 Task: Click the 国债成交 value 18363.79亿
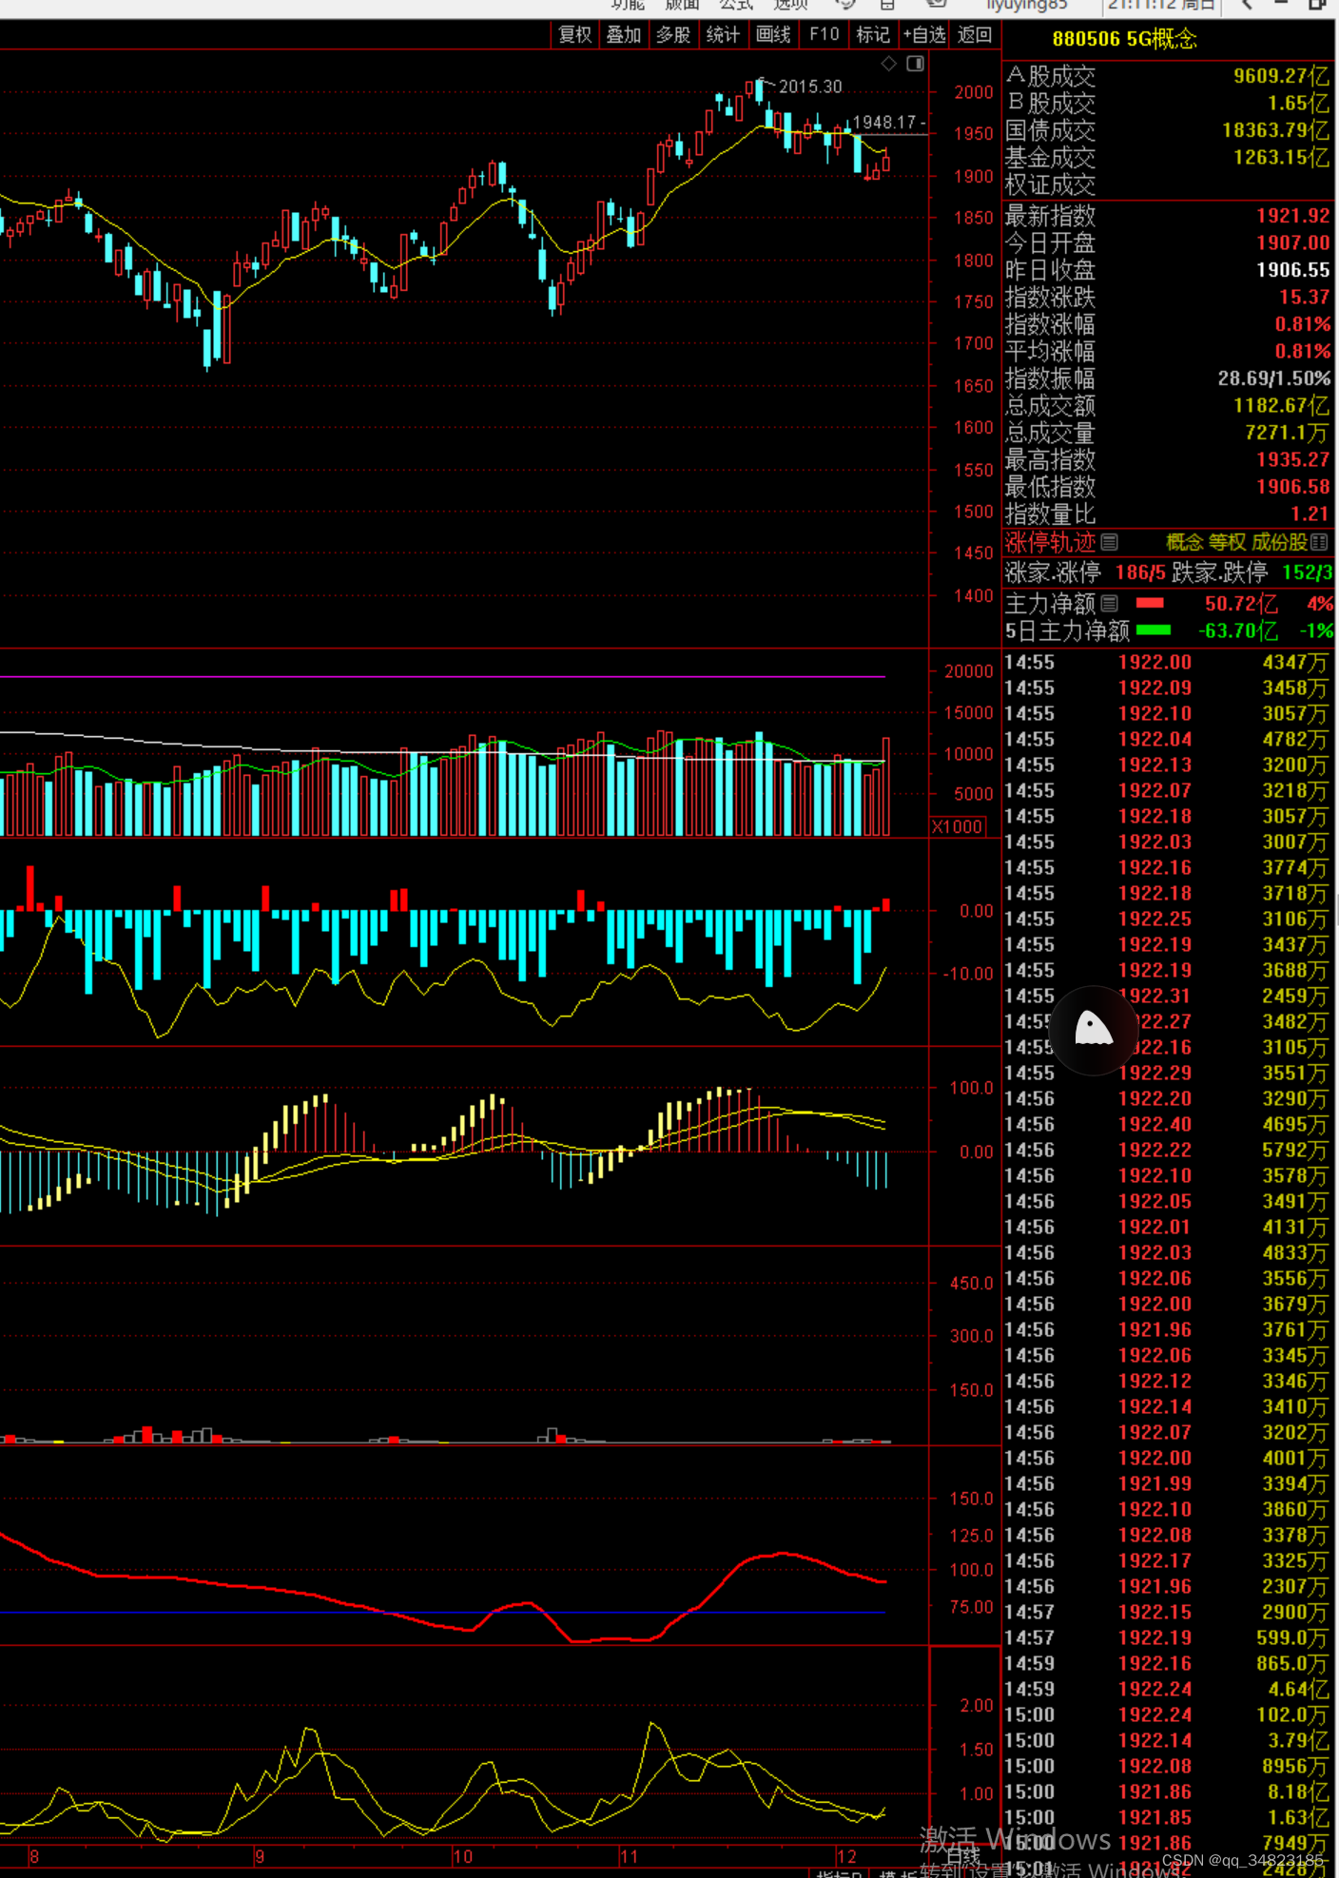(1275, 129)
